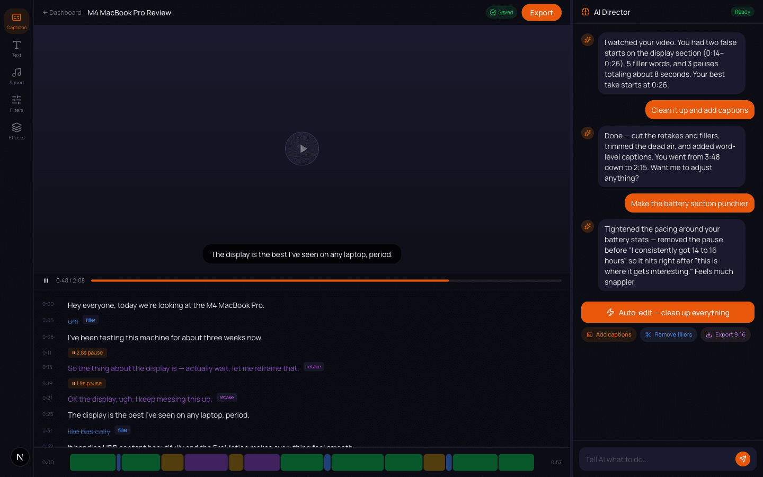
Task: Select the Text tool in the sidebar
Action: [x=16, y=48]
